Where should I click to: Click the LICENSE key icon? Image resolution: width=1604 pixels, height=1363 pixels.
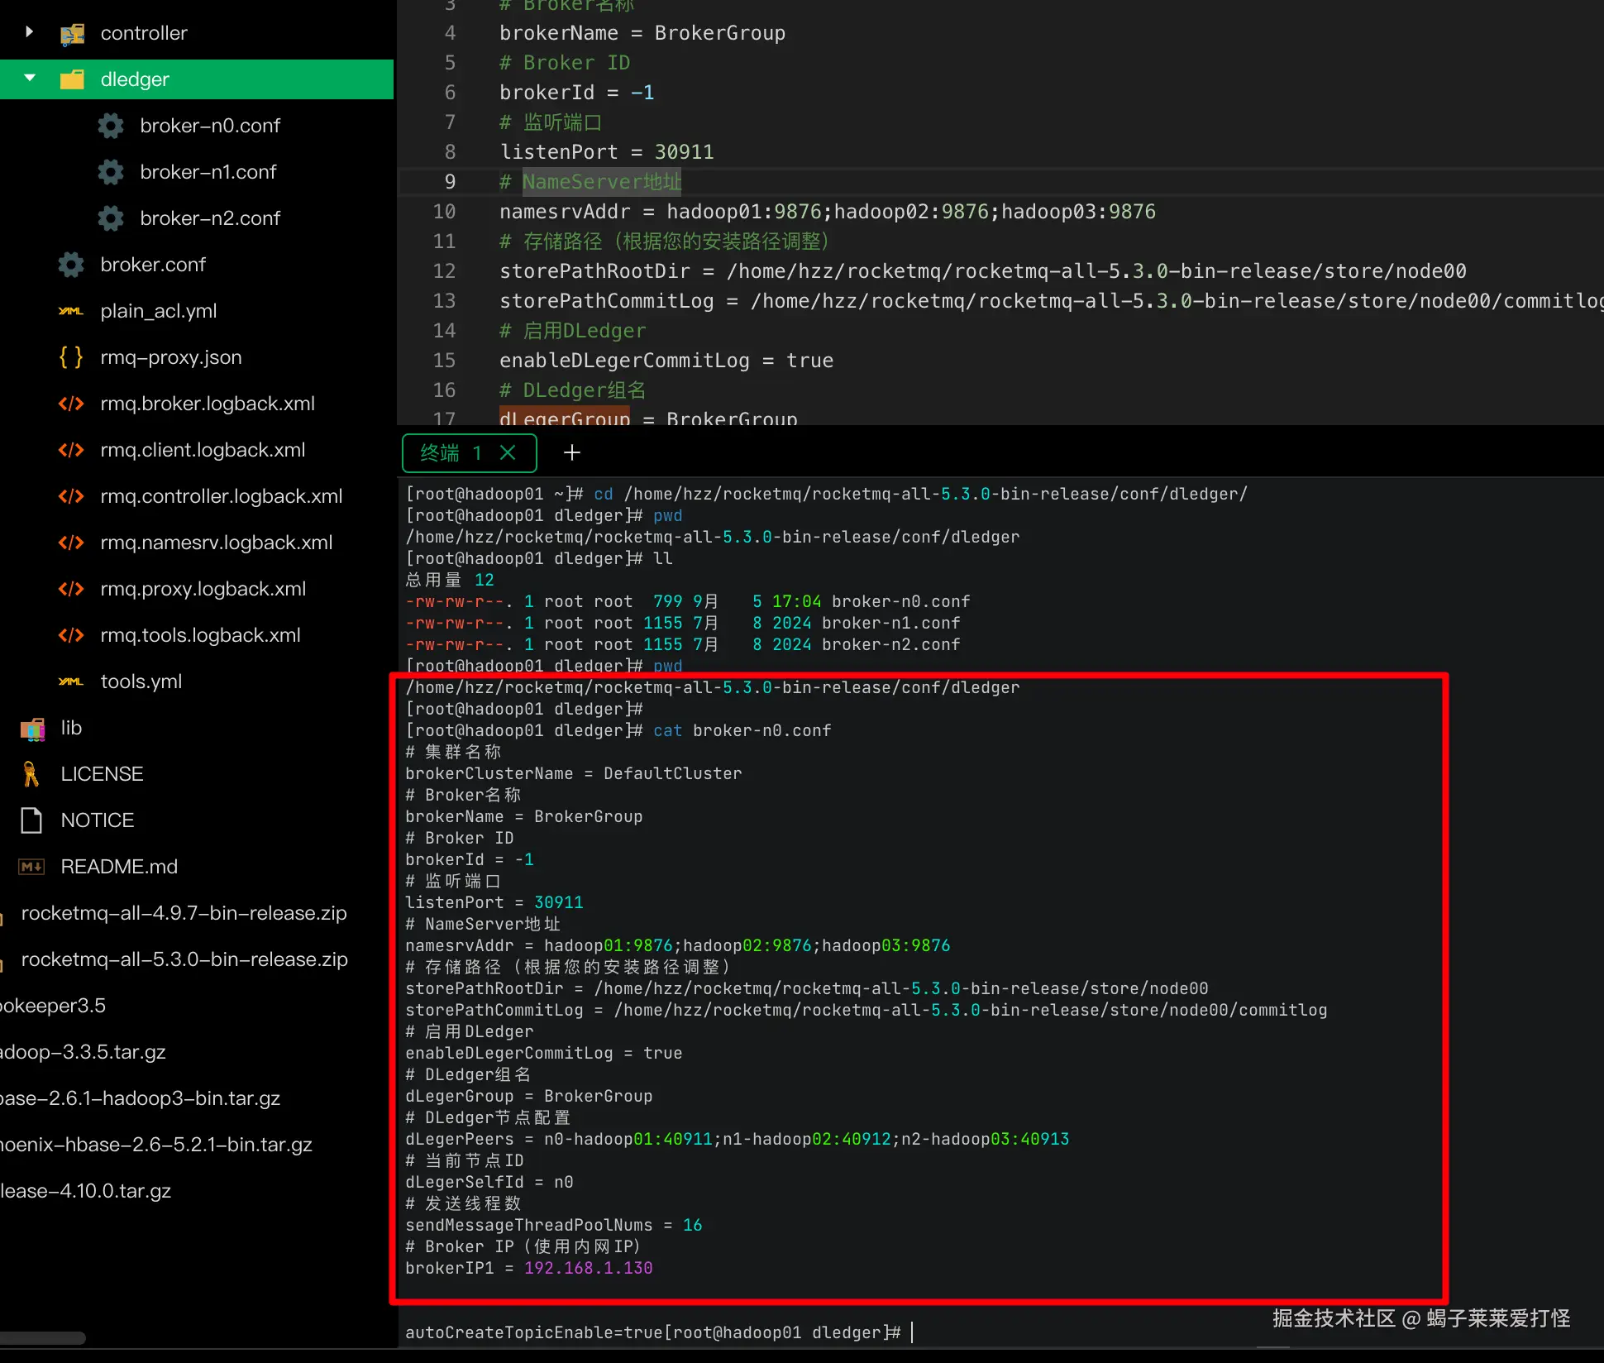[31, 774]
